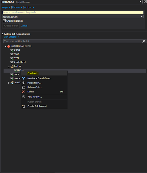
Task: Click the branch icon beside 3567
Action: pos(12,54)
